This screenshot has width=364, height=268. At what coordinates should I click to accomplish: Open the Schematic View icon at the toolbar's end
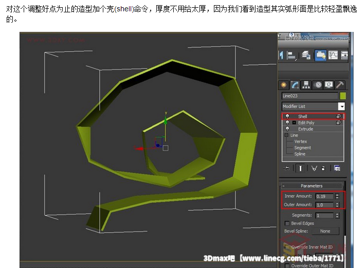(x=344, y=55)
